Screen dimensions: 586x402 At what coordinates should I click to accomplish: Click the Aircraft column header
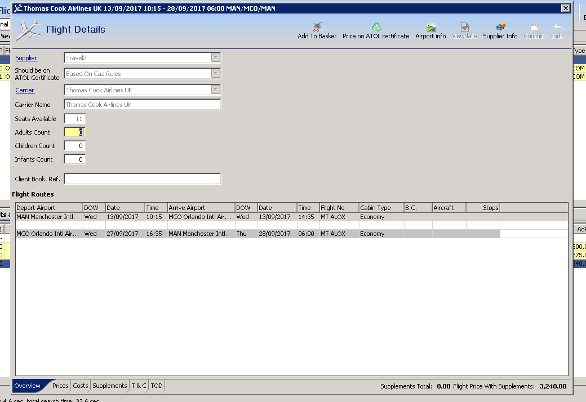449,208
